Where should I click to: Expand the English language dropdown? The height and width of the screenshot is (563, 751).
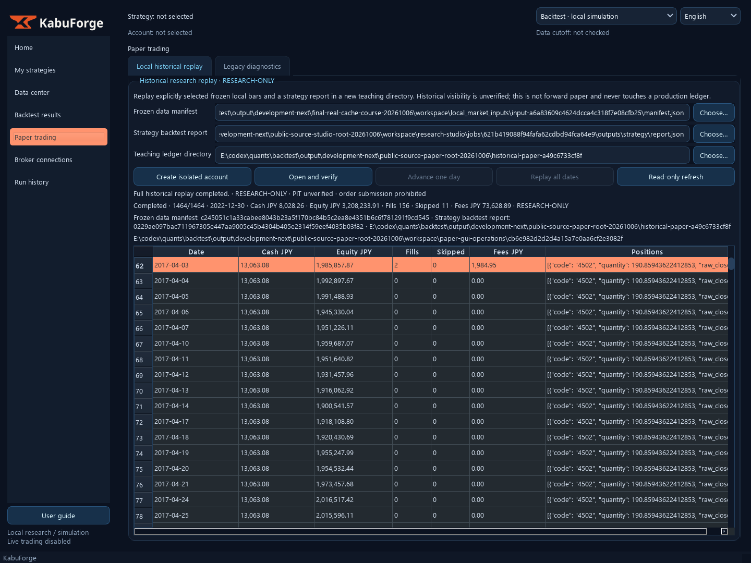tap(710, 16)
